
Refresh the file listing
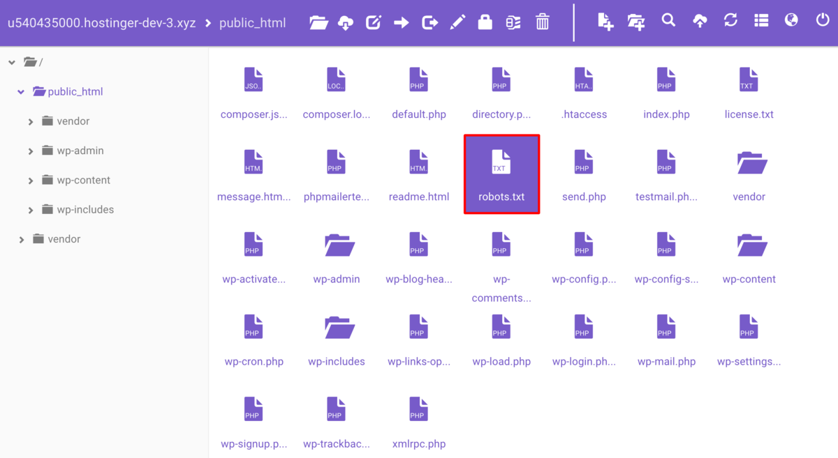click(730, 21)
